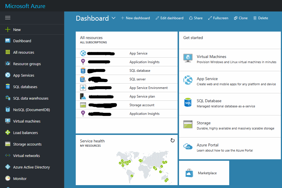This screenshot has width=282, height=188.
Task: Click Edit dashboard
Action: (170, 18)
